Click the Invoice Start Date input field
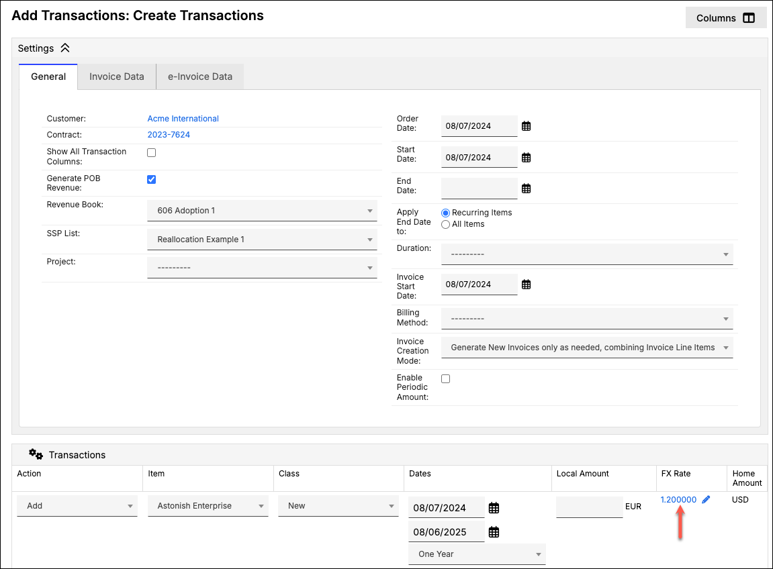773x569 pixels. [x=480, y=284]
